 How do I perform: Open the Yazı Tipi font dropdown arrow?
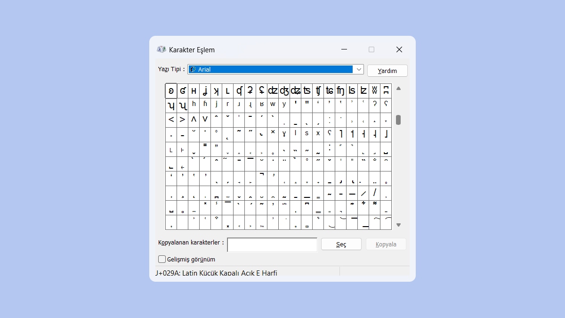[x=359, y=69]
